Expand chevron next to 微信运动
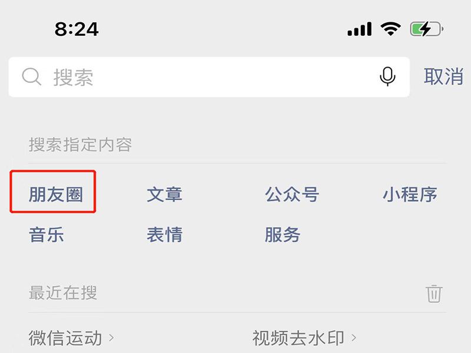This screenshot has height=353, width=471. click(x=111, y=338)
